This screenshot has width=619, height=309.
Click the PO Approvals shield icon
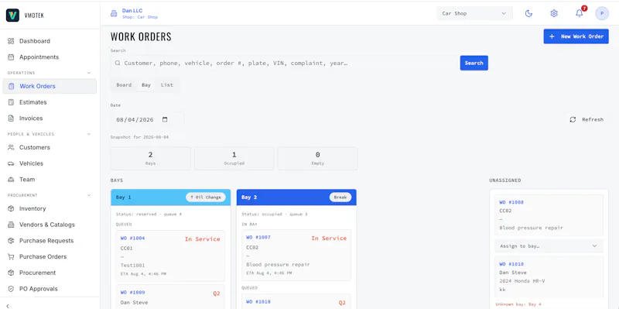point(11,289)
